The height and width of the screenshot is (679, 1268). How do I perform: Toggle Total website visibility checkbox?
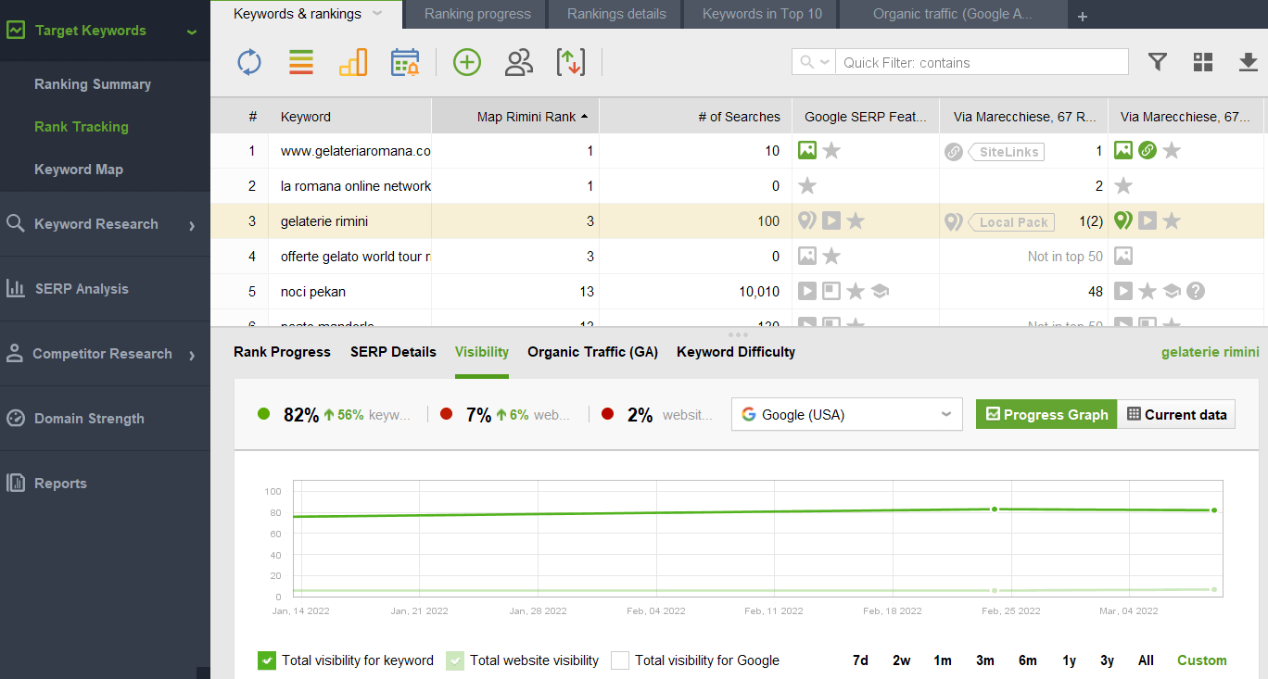(x=455, y=660)
